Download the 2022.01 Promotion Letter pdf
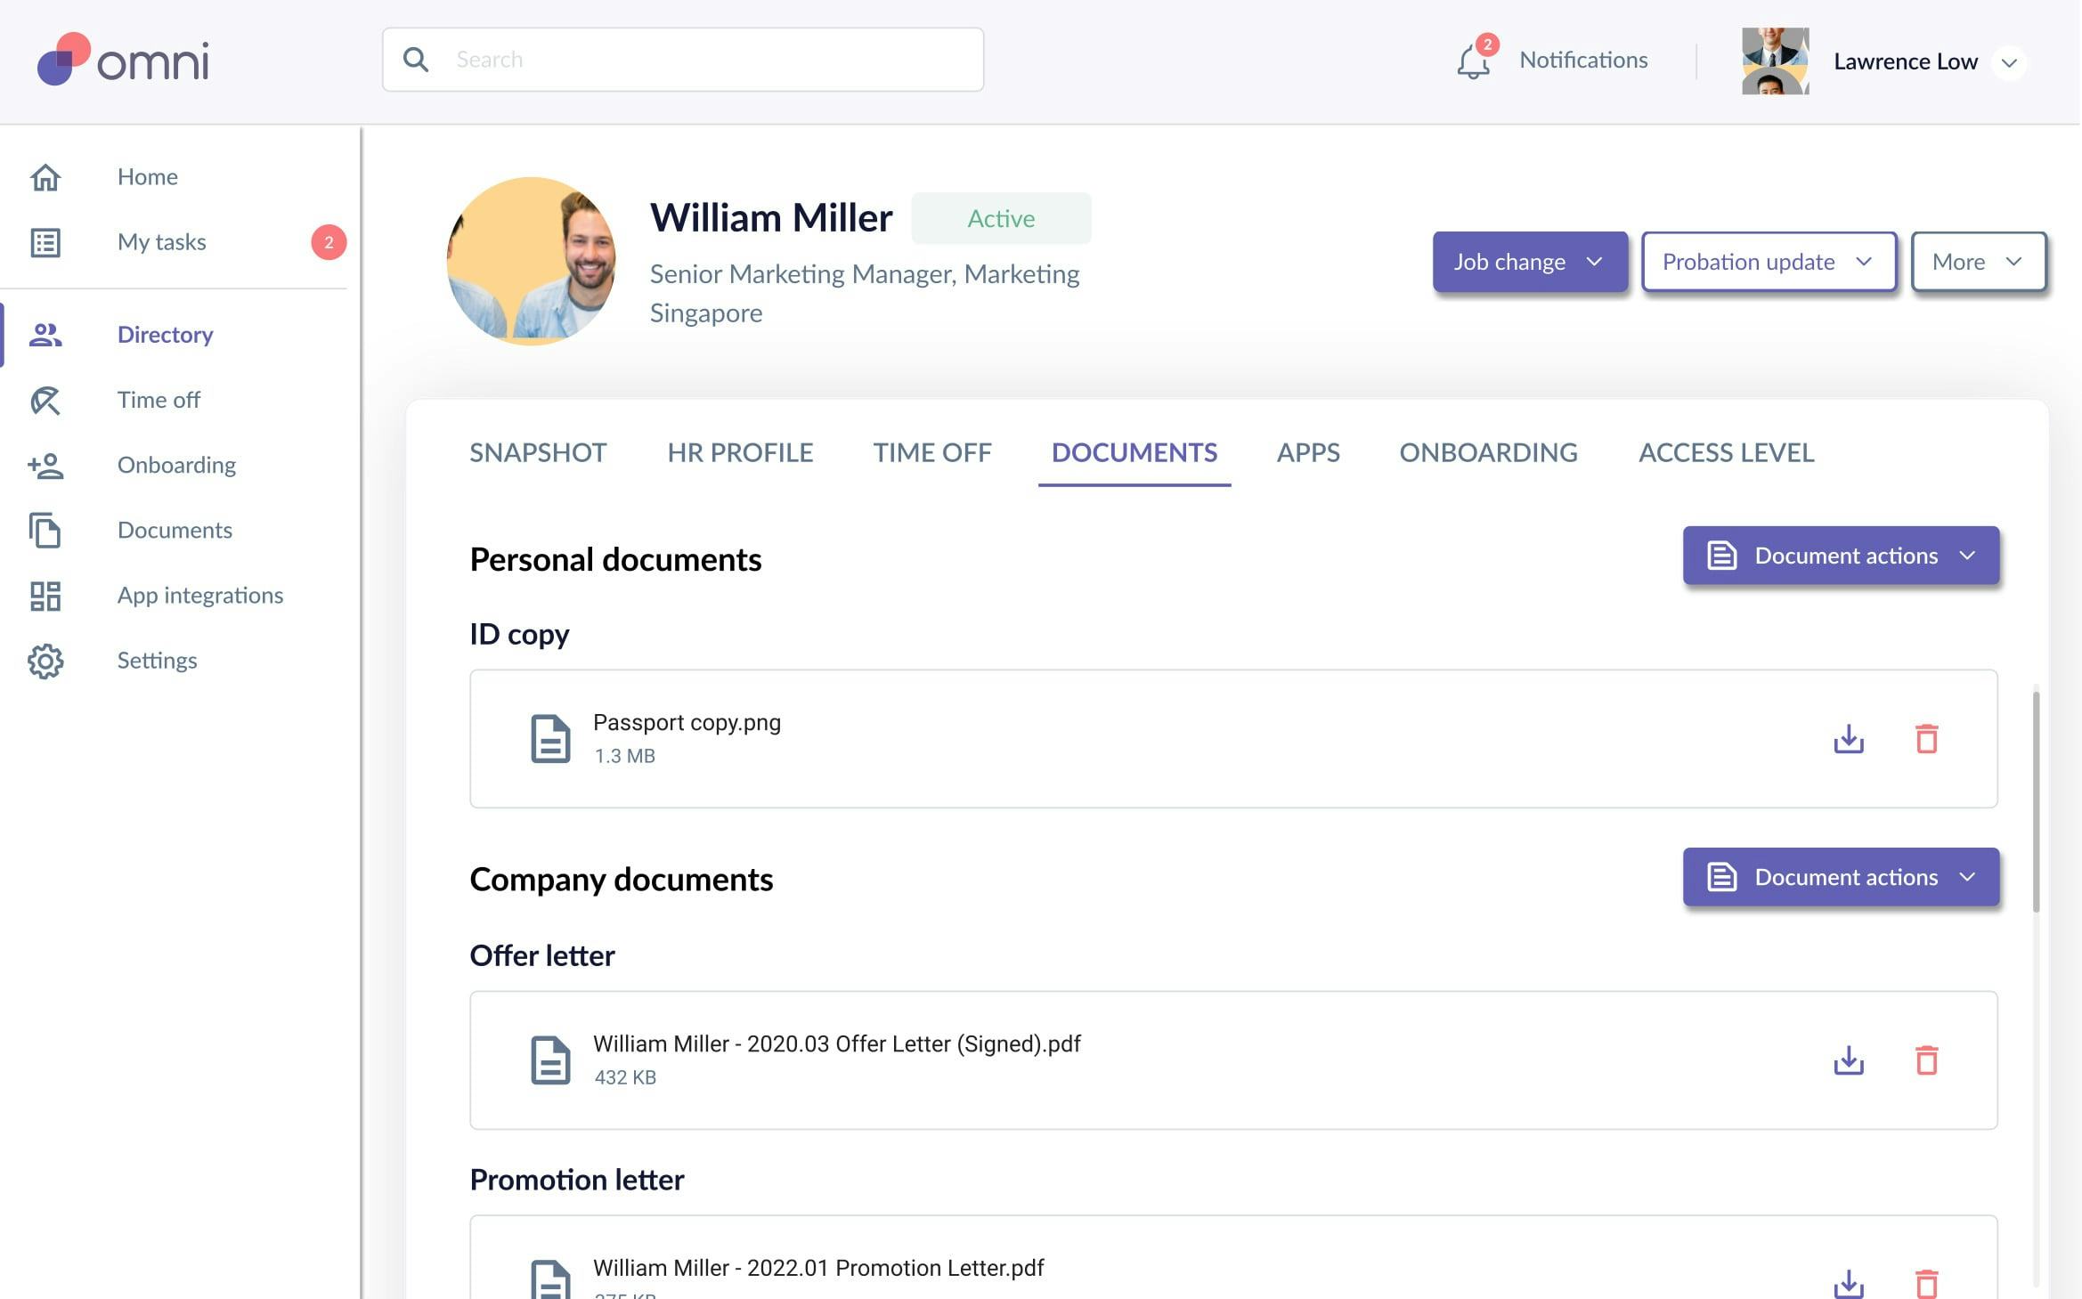2082x1299 pixels. click(x=1850, y=1283)
